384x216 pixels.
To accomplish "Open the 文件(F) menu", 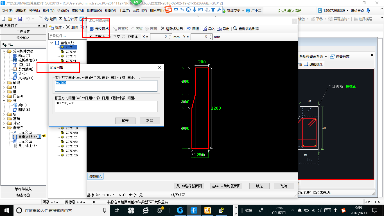I will (x=7, y=10).
